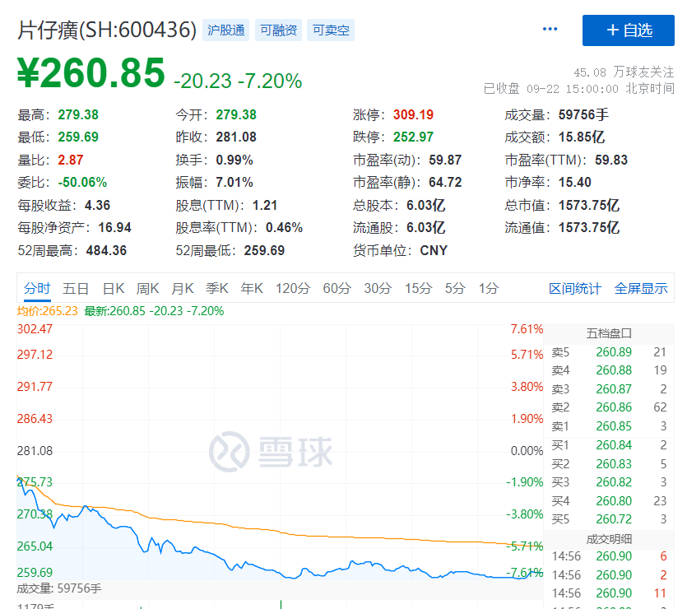Click the 卖2 order row 260.86
Screen dimensions: 687x609
(609, 407)
